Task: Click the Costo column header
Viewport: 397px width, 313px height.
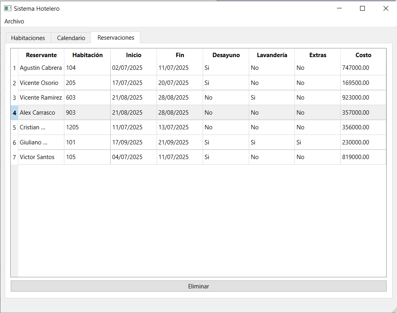Action: pos(363,55)
